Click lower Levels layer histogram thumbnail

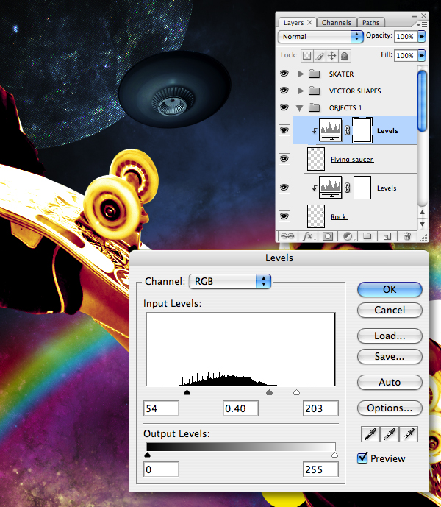pos(330,188)
